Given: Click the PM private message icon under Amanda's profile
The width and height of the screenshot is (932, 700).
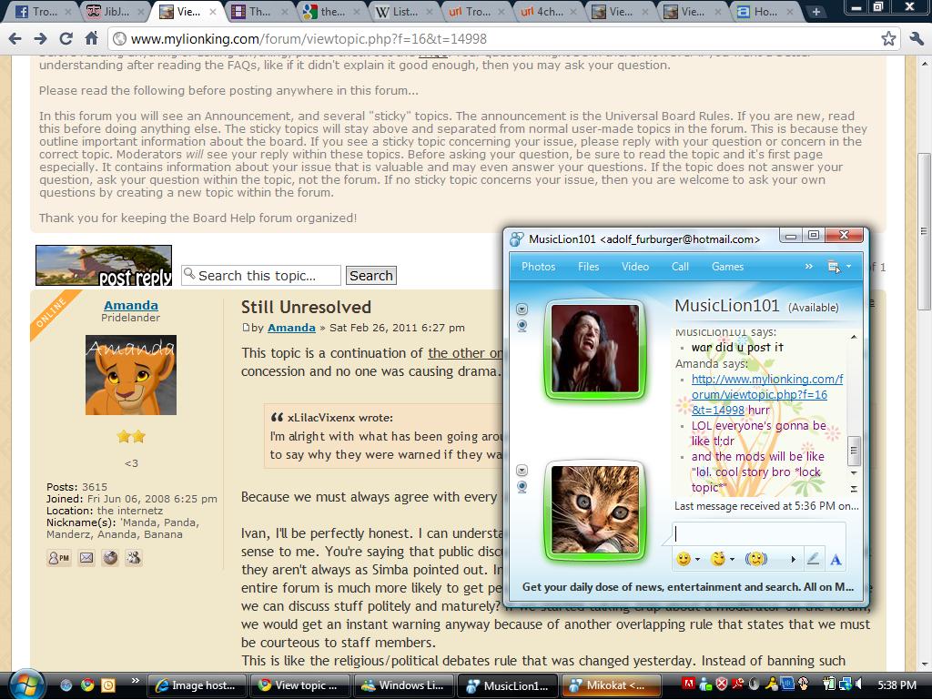Looking at the screenshot, I should click(x=58, y=558).
